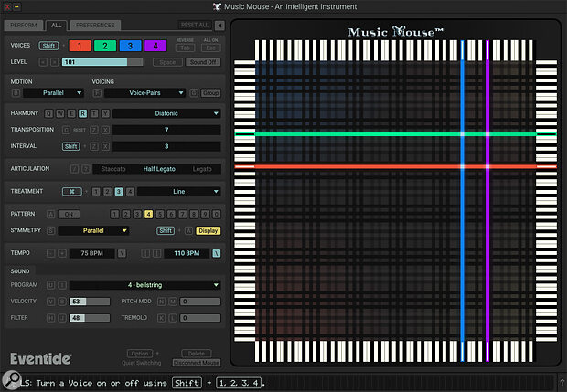This screenshot has height=392, width=567.
Task: Click the X key in the INTERVAL row
Action: (x=105, y=146)
